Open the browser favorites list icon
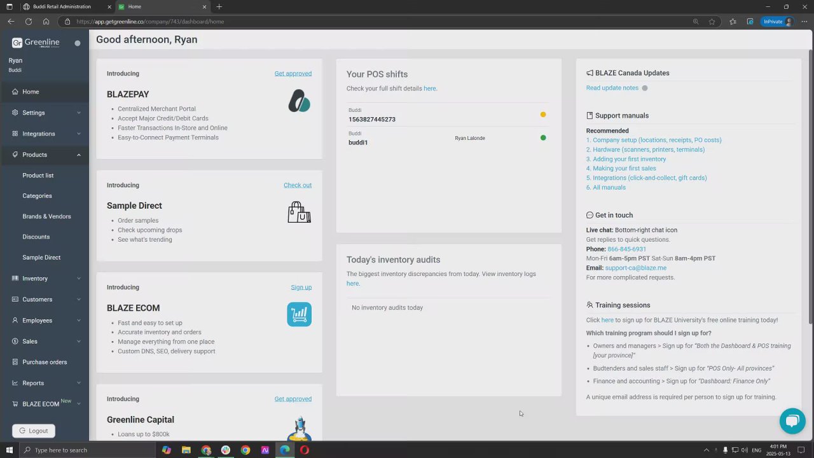Viewport: 814px width, 458px height. tap(733, 22)
